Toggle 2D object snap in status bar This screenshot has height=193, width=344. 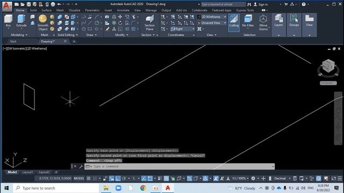[x=150, y=179]
